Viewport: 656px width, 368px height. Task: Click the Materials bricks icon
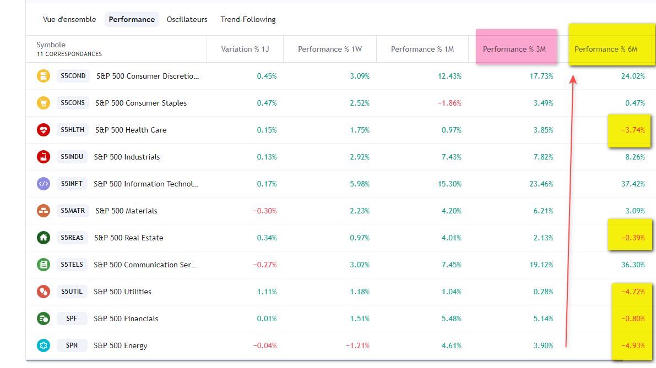coord(44,211)
